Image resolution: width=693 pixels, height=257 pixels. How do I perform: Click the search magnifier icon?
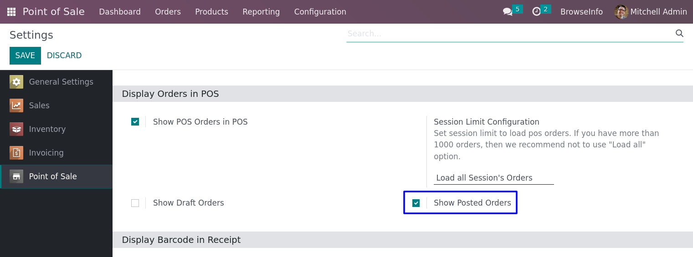679,33
